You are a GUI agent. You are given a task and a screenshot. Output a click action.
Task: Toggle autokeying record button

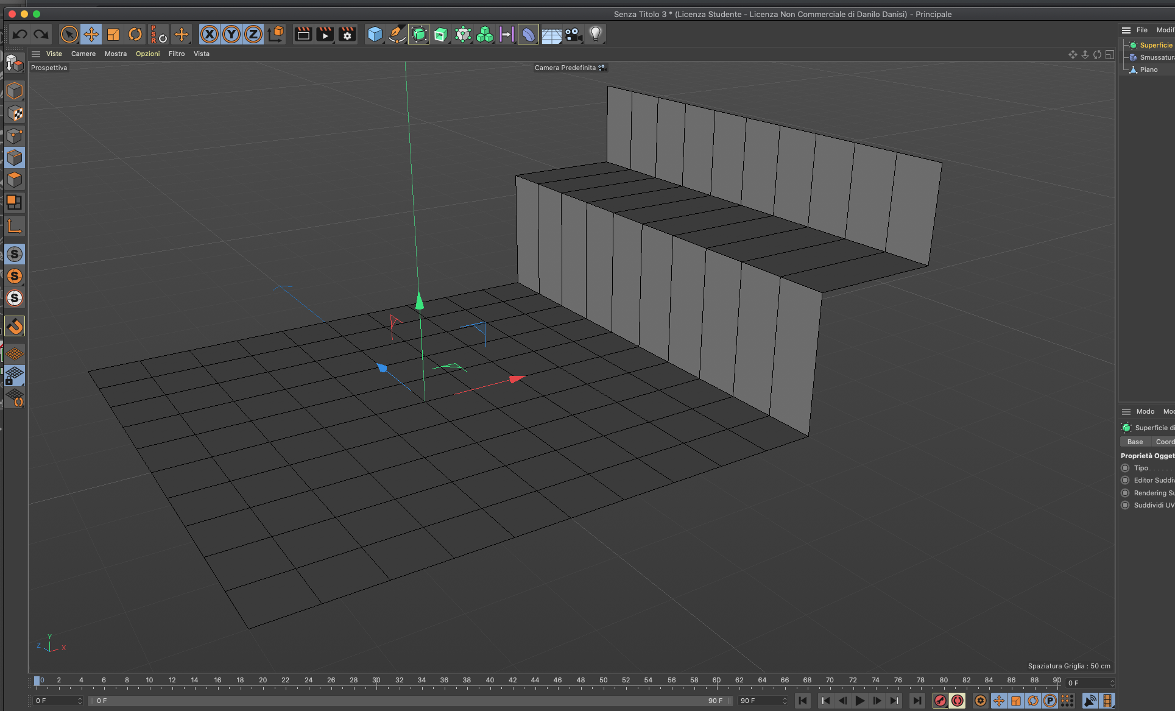point(958,701)
